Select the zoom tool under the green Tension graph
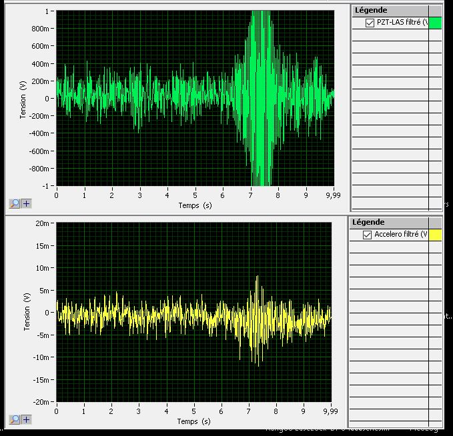Image resolution: width=453 pixels, height=436 pixels. tap(15, 204)
